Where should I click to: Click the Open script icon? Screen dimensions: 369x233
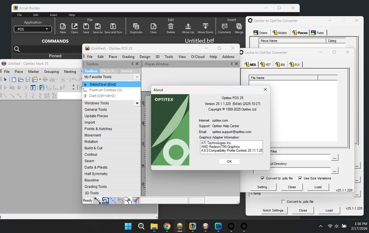coord(74,27)
